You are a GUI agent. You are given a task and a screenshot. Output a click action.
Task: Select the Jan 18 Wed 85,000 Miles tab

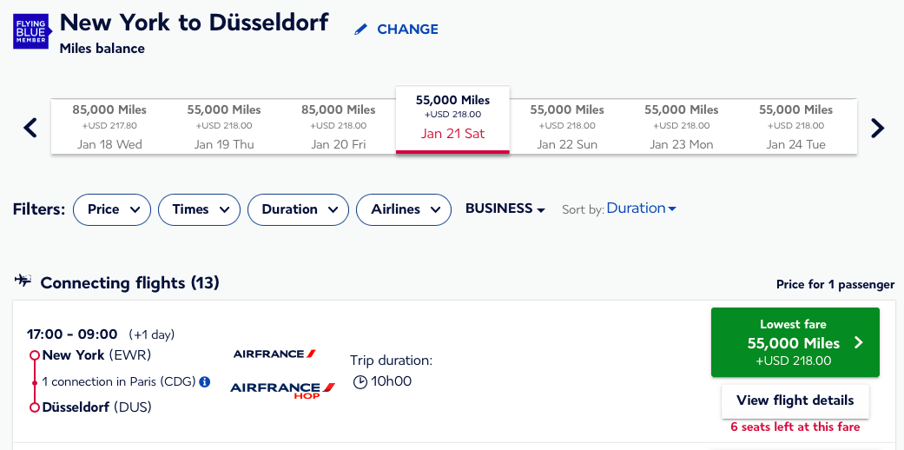(109, 126)
